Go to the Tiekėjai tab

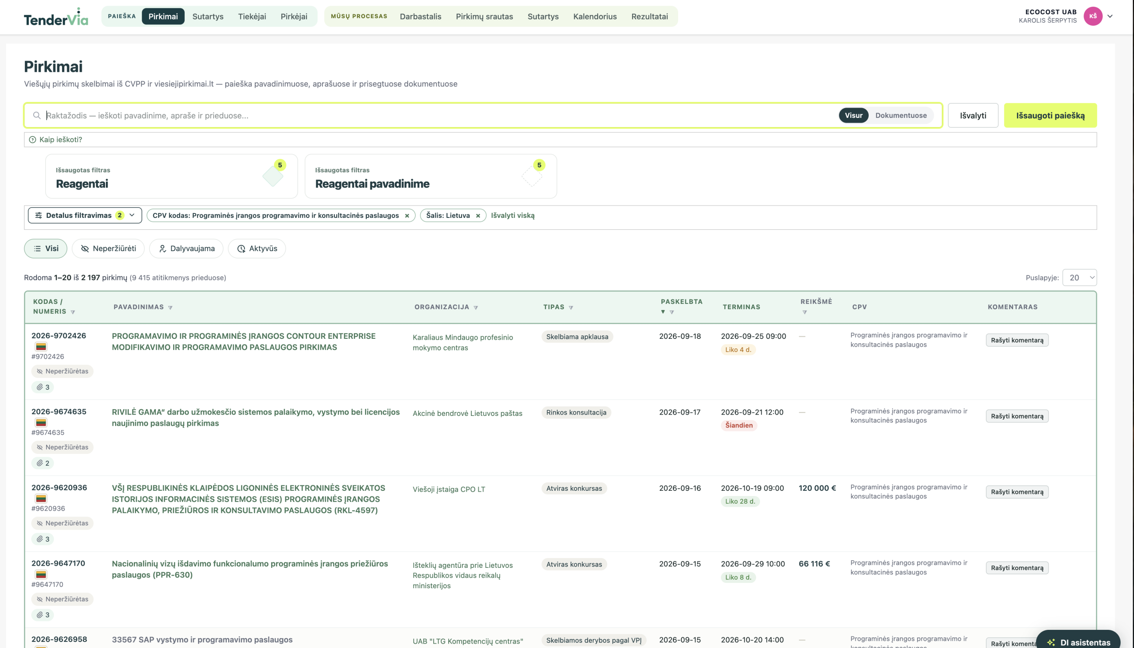(252, 16)
